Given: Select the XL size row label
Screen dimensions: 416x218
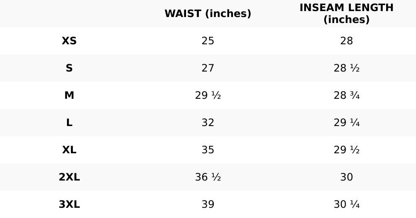Looking at the screenshot, I should pyautogui.click(x=69, y=150).
